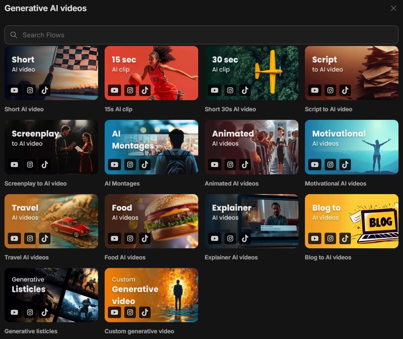The height and width of the screenshot is (339, 403).
Task: Click Instagram icon on AI Montages card
Action: tap(130, 165)
